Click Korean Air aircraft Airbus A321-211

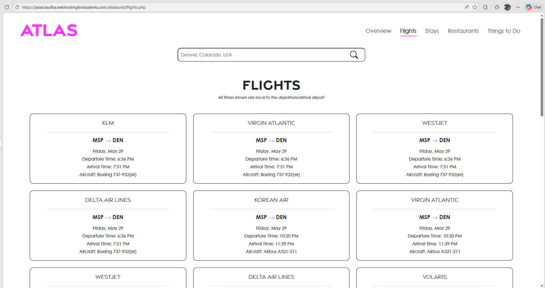point(271,252)
